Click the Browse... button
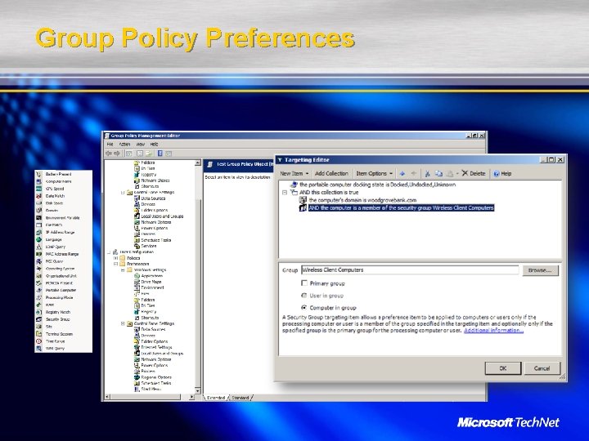 [x=540, y=270]
